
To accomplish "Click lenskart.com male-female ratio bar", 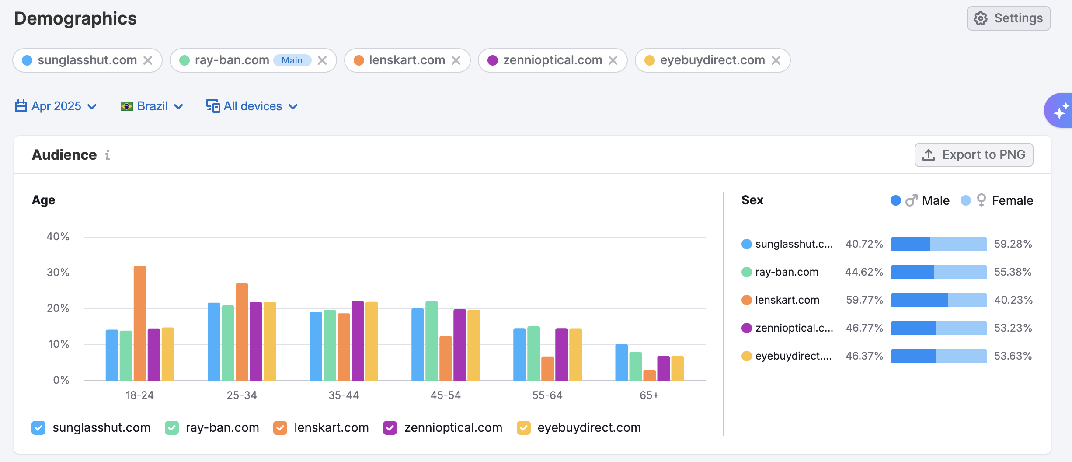I will point(939,300).
